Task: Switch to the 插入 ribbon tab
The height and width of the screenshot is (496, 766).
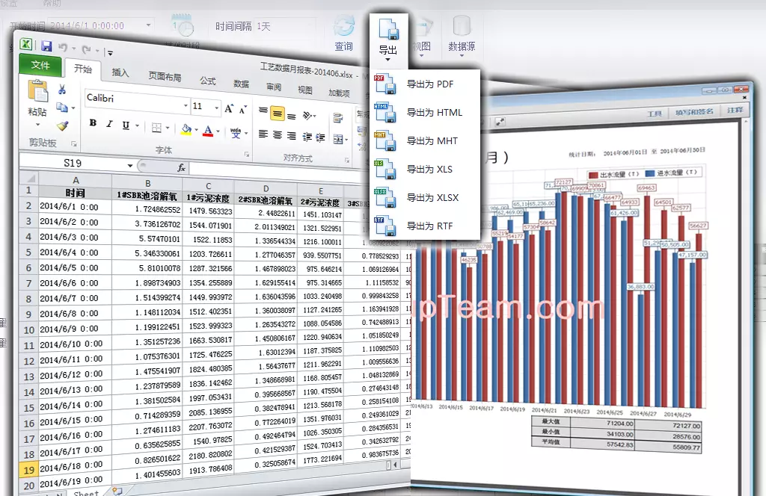Action: pyautogui.click(x=120, y=72)
